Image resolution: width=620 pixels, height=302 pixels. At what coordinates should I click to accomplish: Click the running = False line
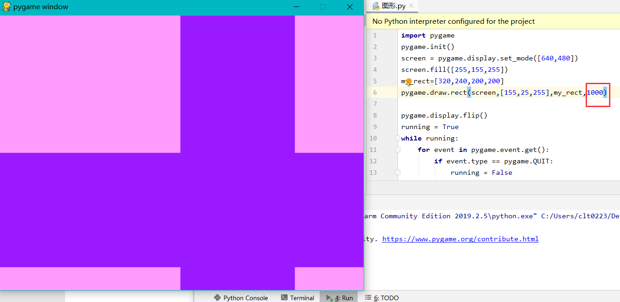point(481,173)
